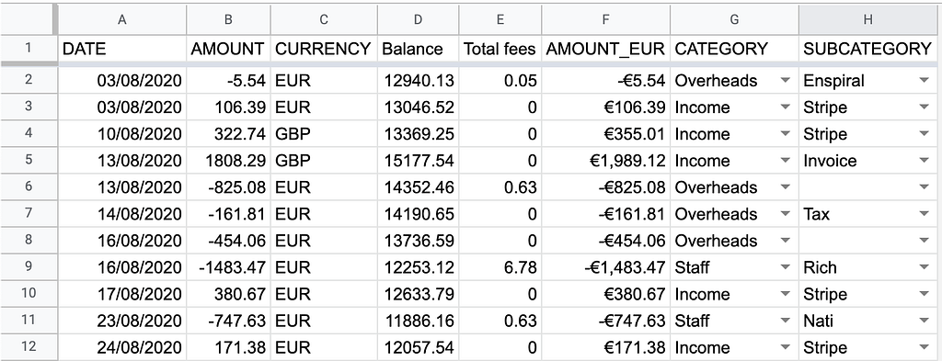Select column F header

click(605, 20)
